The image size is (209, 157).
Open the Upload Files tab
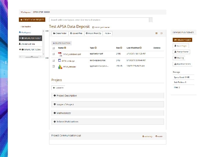coord(76,33)
